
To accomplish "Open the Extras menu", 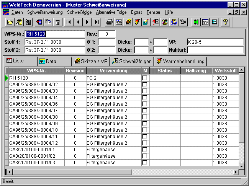I will (x=136, y=12).
